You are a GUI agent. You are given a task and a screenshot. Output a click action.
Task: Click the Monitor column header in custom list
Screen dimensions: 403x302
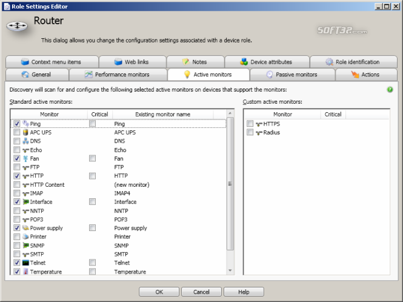(282, 114)
